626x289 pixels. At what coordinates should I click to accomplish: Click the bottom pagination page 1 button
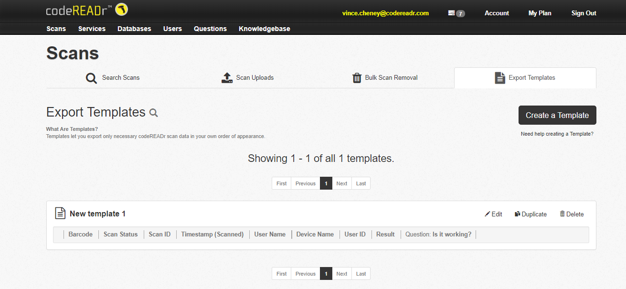pyautogui.click(x=326, y=274)
